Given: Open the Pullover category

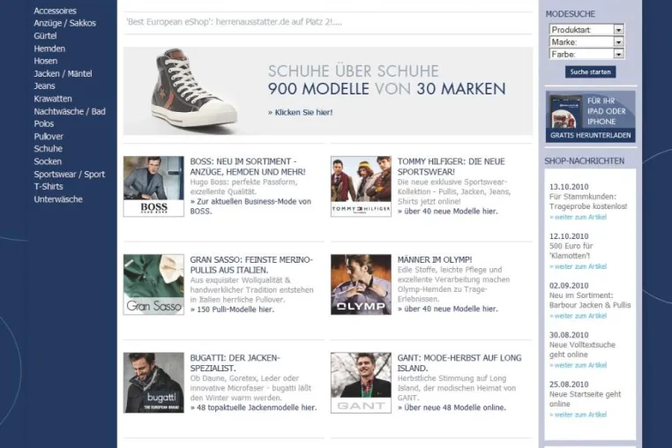Looking at the screenshot, I should pos(49,137).
